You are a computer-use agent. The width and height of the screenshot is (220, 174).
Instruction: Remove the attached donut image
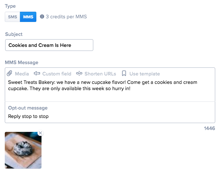point(40,133)
